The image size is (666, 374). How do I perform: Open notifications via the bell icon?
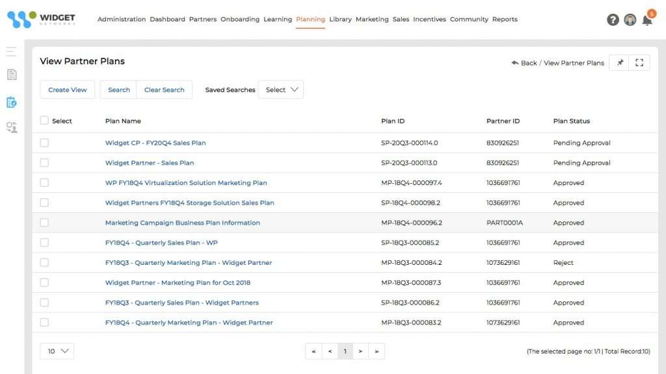click(x=647, y=20)
